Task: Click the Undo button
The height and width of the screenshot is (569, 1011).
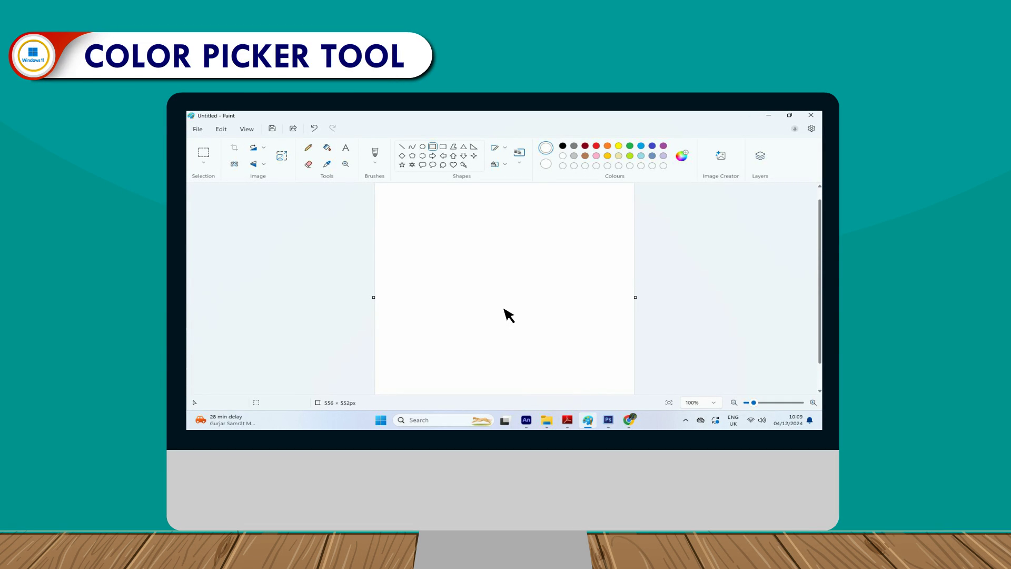Action: [x=314, y=128]
